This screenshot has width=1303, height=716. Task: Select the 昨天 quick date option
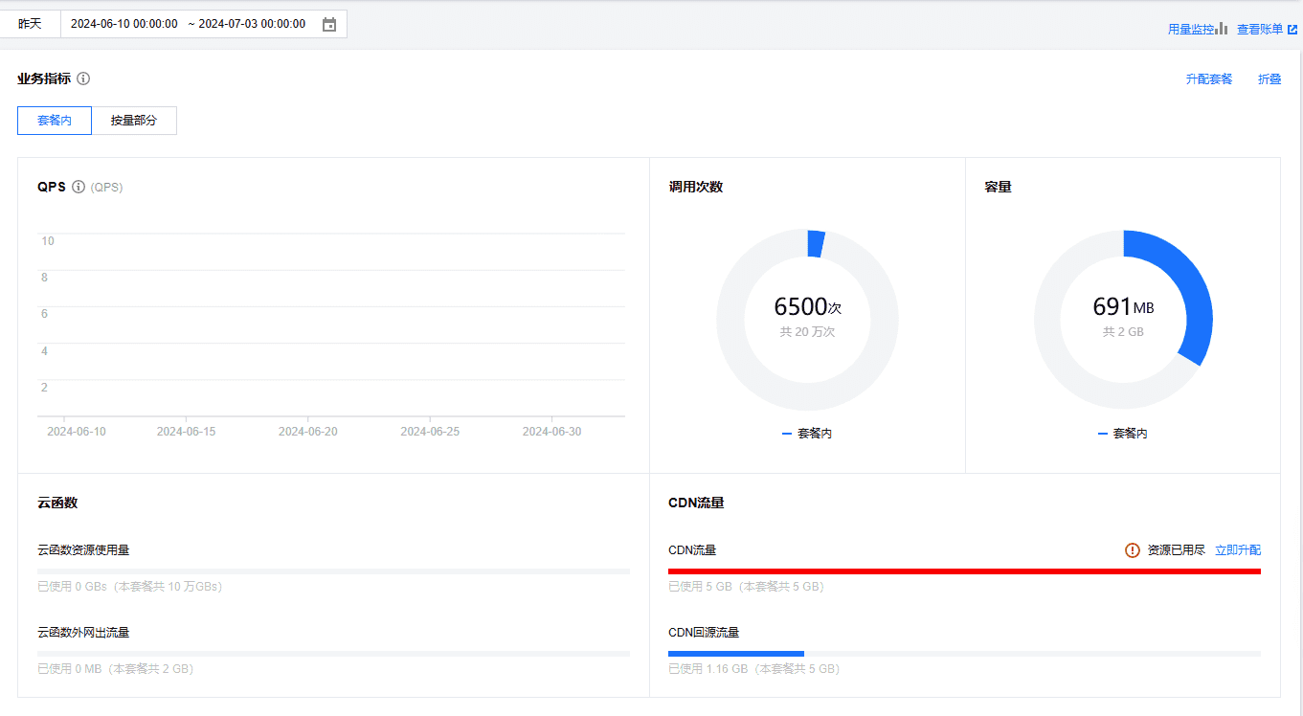[x=30, y=24]
